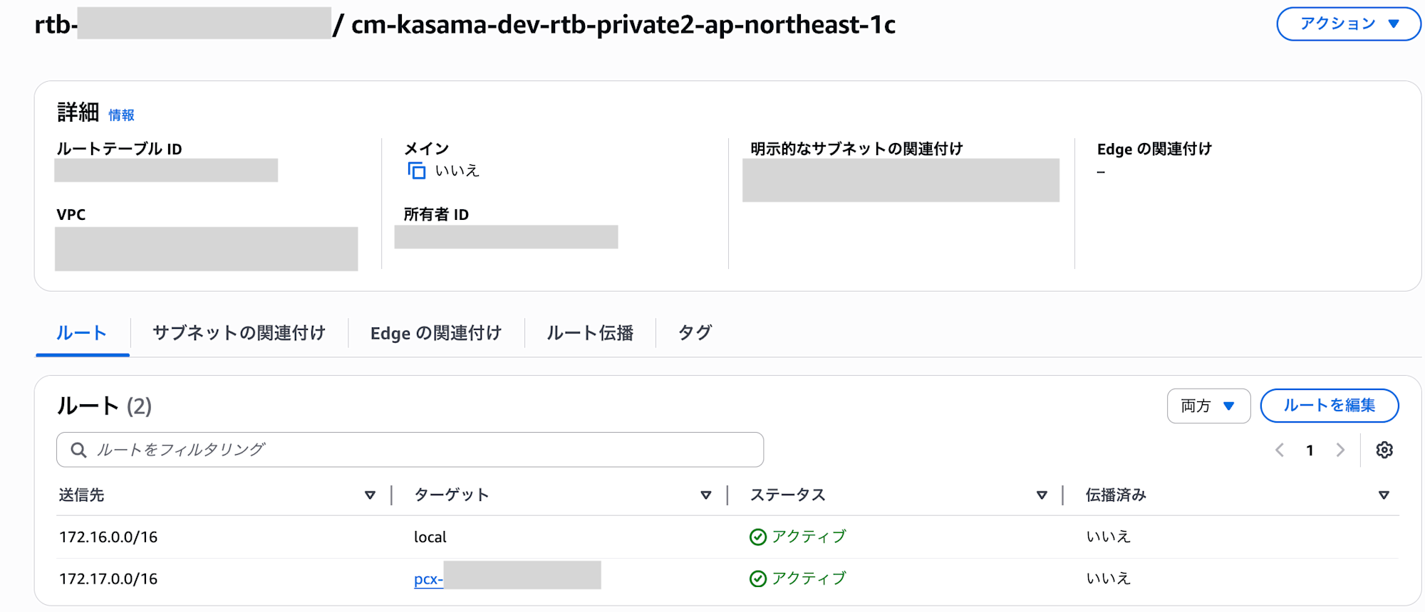Click 伝播済み いいえ in 172.16.0.0/16 row
Screen dimensions: 1425x612
click(1108, 537)
